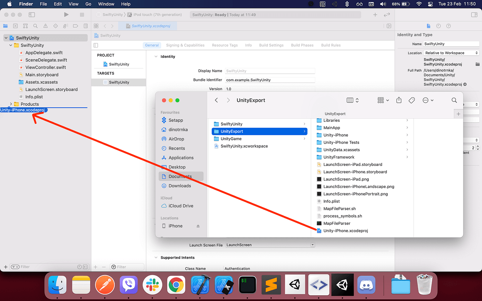Open the Issue navigator in Xcode

pyautogui.click(x=45, y=26)
